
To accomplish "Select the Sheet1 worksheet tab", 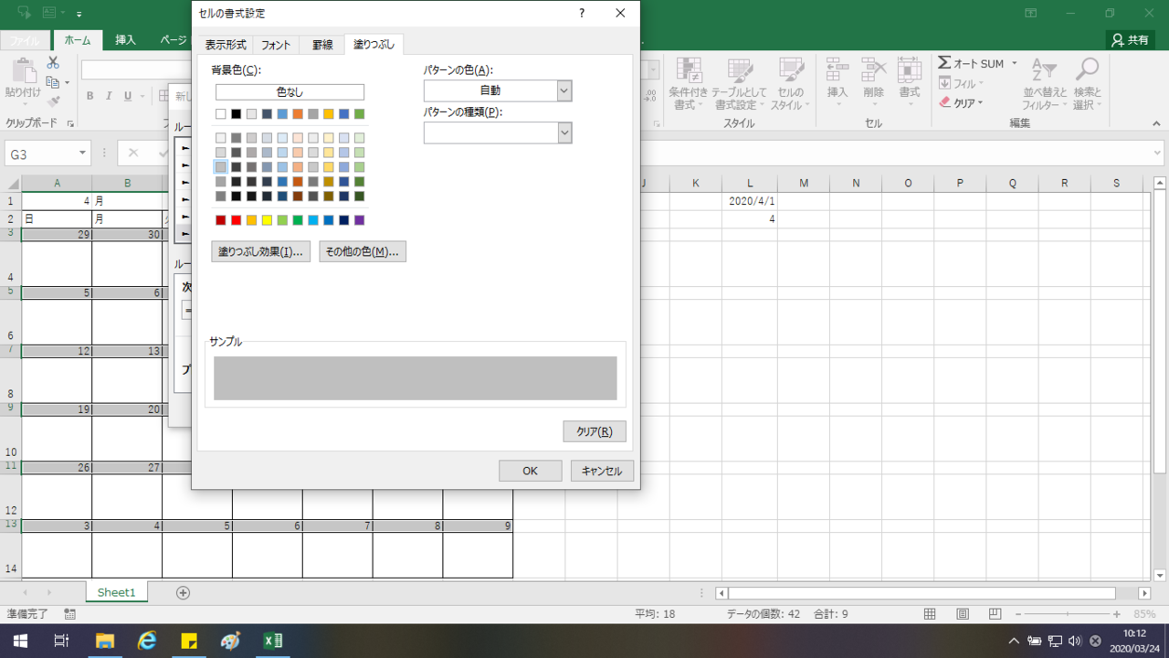I will (117, 592).
